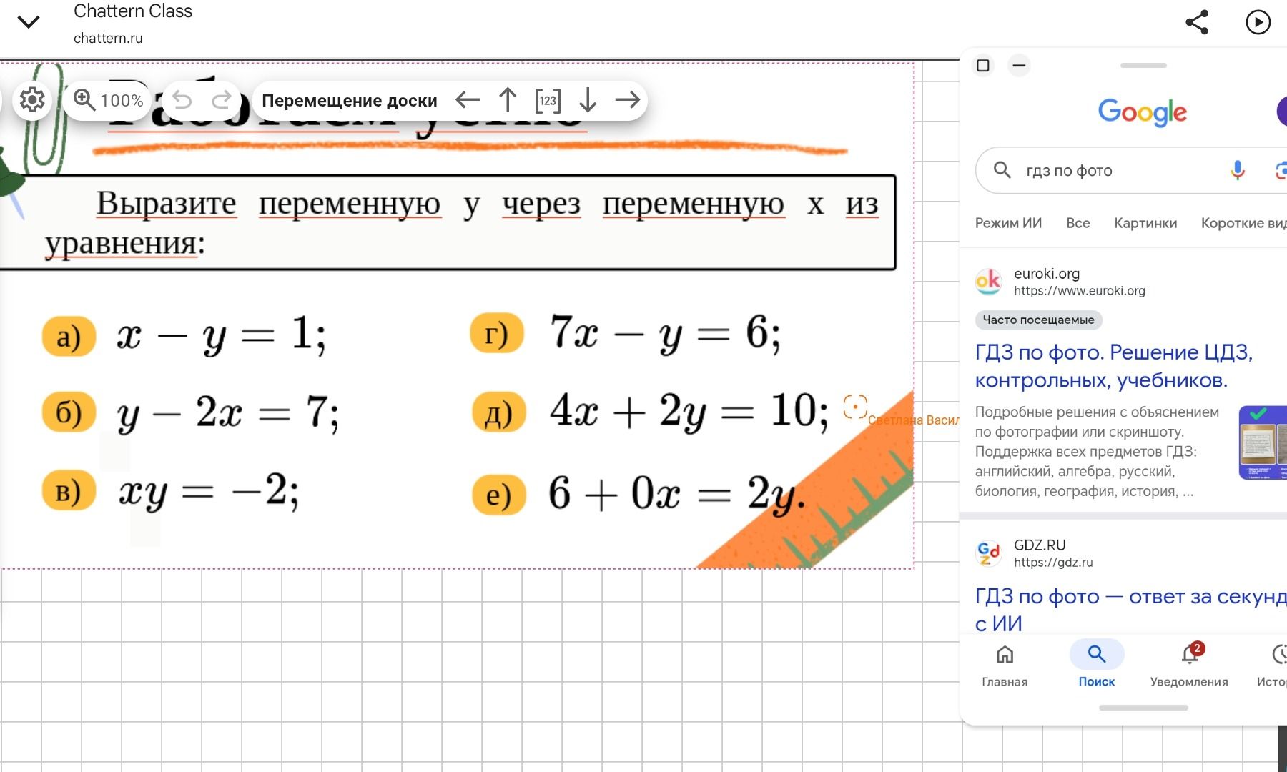Share the Chattern Class page
The width and height of the screenshot is (1287, 772).
click(1197, 22)
